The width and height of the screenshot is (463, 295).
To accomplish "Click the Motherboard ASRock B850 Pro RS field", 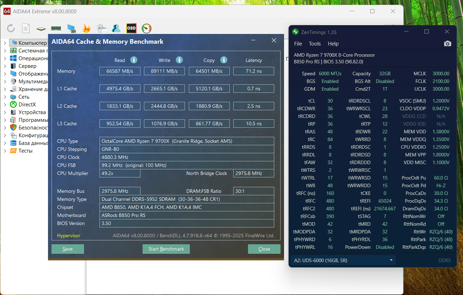I will [187, 215].
